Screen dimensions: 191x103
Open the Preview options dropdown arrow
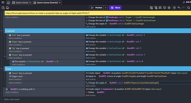coord(106,8)
